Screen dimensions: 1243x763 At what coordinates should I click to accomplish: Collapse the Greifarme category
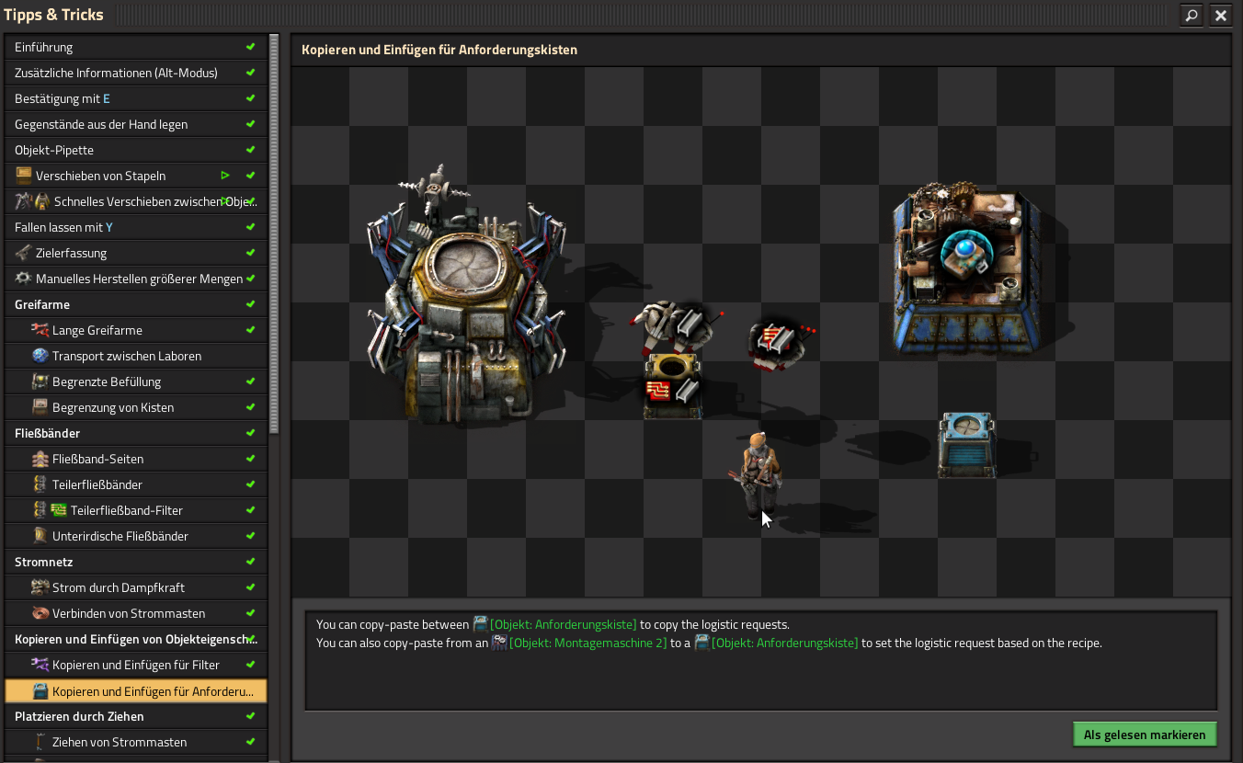pos(42,304)
